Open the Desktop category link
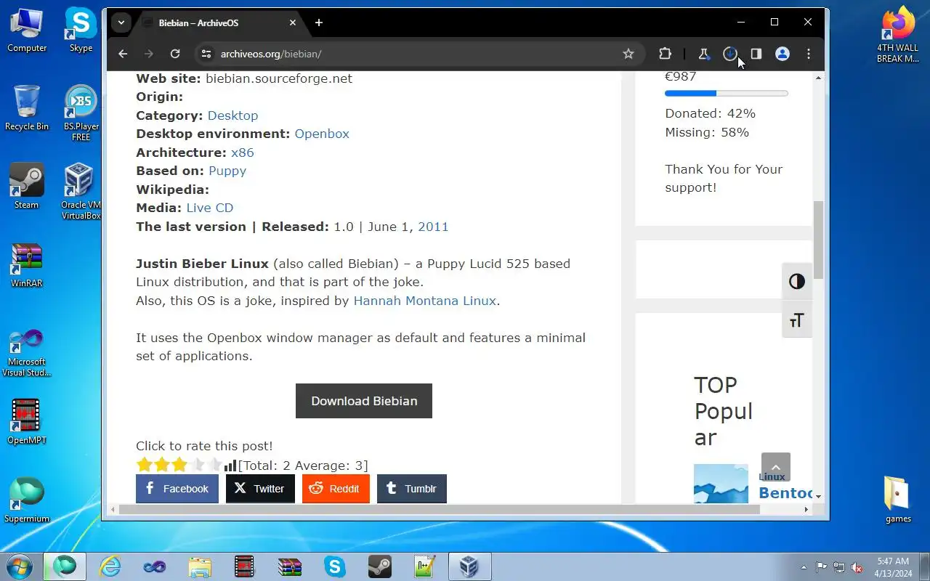The height and width of the screenshot is (581, 930). (232, 115)
